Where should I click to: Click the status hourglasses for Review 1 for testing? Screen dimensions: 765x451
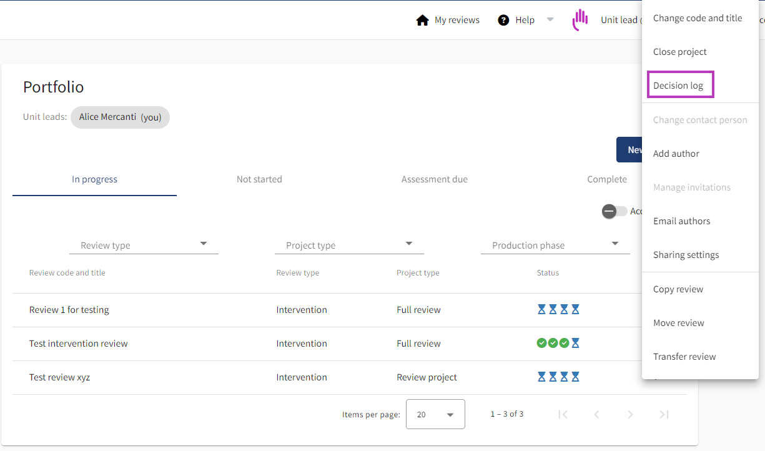[558, 309]
